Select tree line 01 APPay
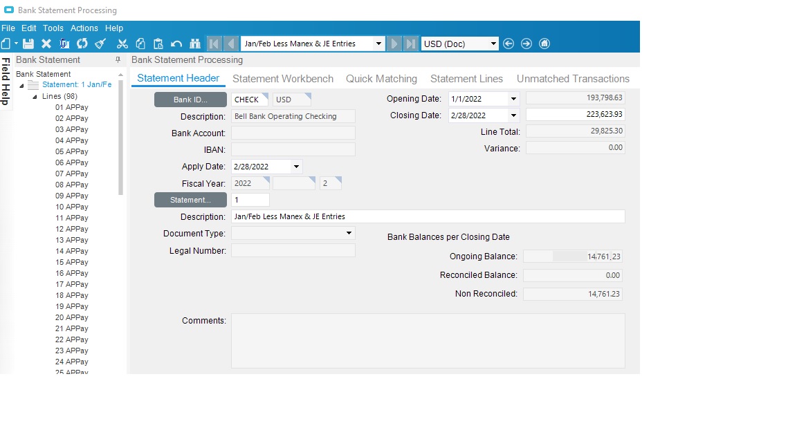Viewport: 797px width, 448px height. click(x=72, y=107)
